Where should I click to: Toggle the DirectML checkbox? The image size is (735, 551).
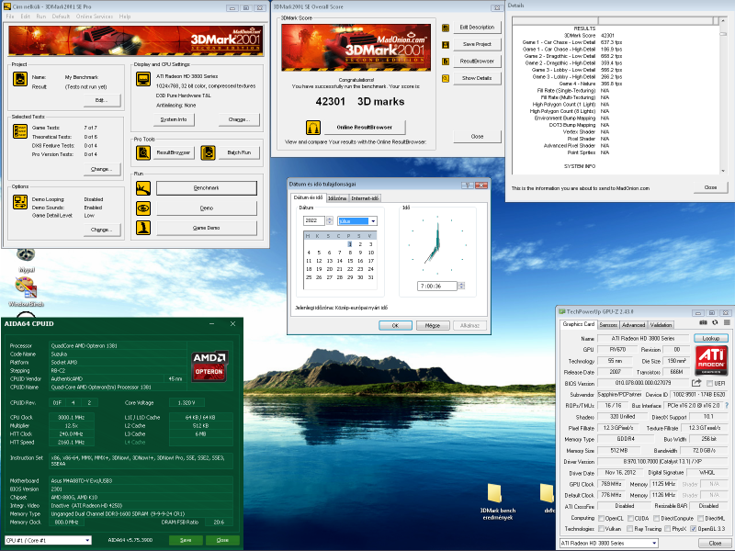tap(700, 518)
